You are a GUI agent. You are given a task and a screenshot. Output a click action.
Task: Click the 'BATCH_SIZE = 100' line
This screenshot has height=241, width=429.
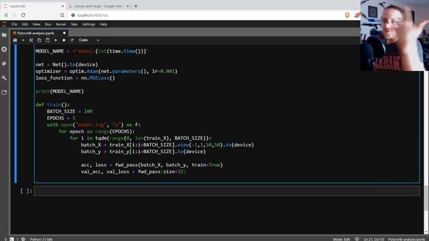[70, 111]
